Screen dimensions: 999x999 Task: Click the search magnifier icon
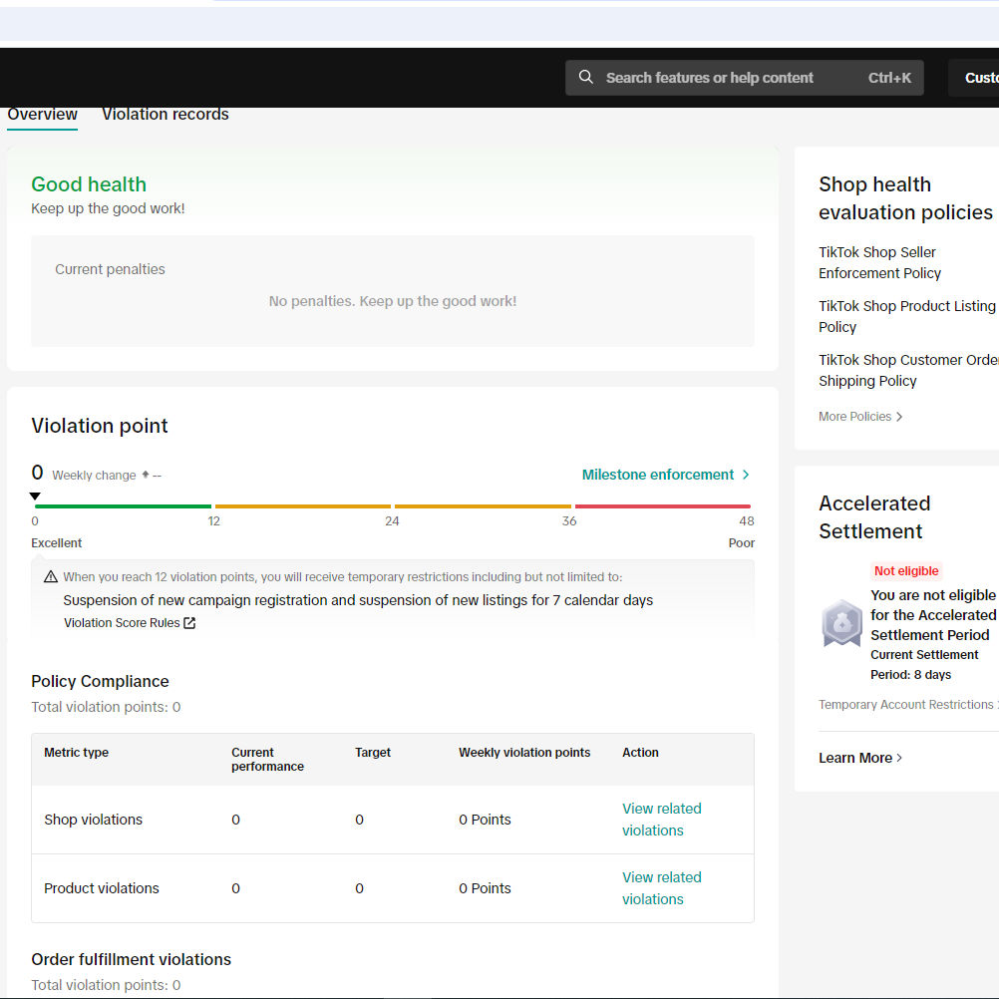click(585, 77)
